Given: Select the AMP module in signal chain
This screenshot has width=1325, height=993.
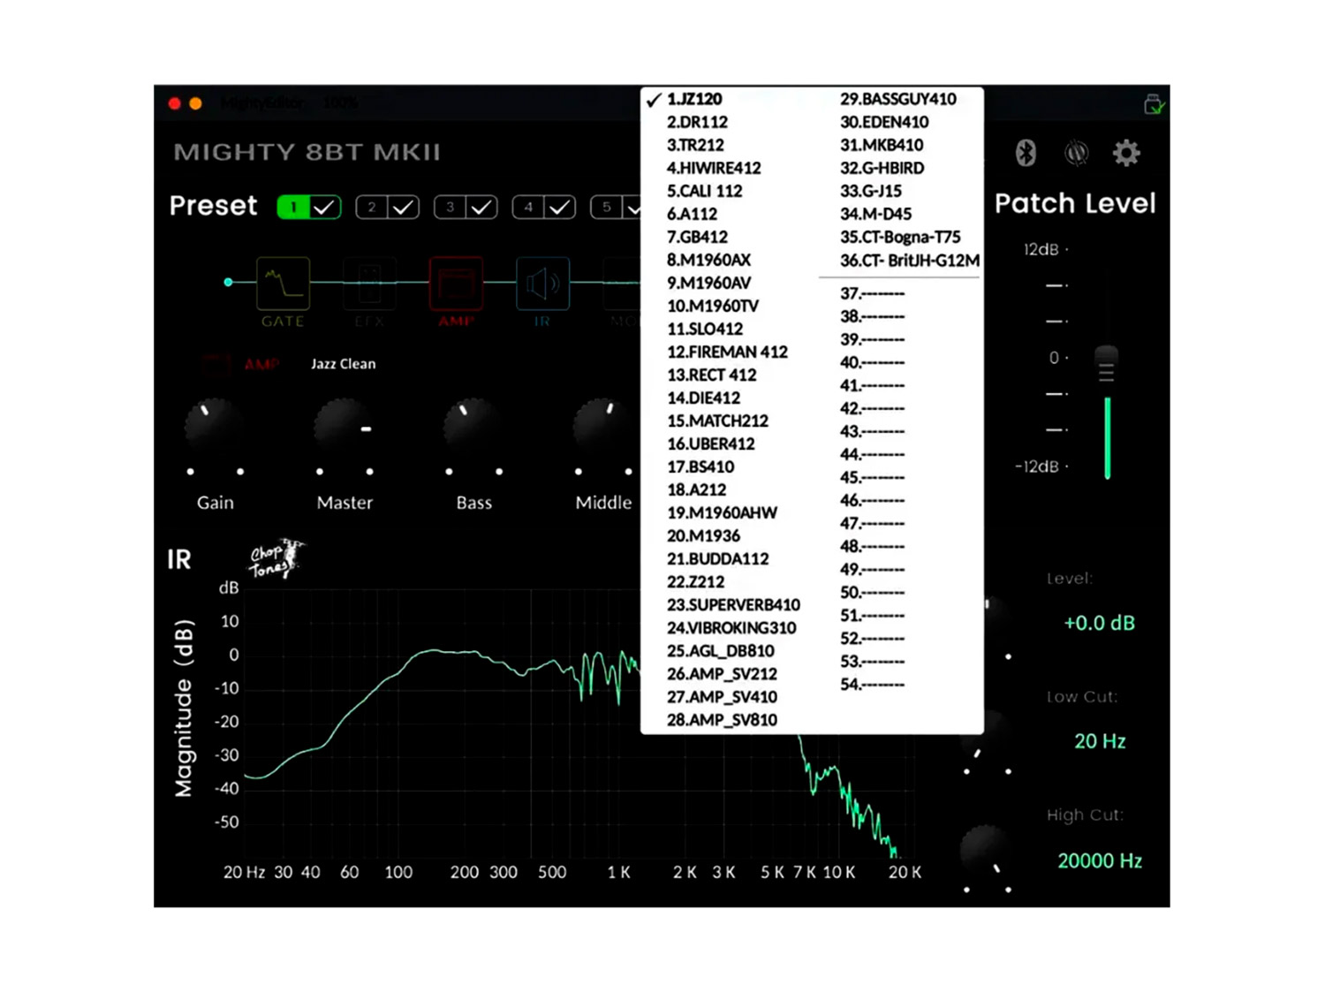Looking at the screenshot, I should pos(456,284).
